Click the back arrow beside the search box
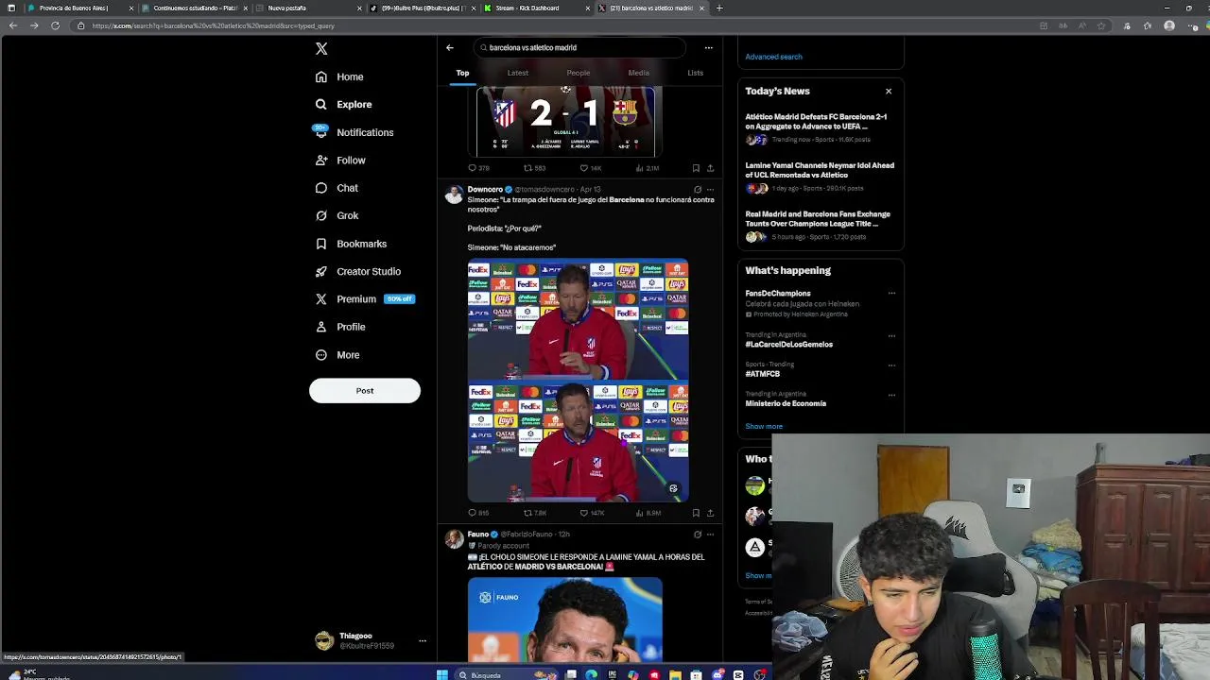Viewport: 1210px width, 680px height. (450, 47)
